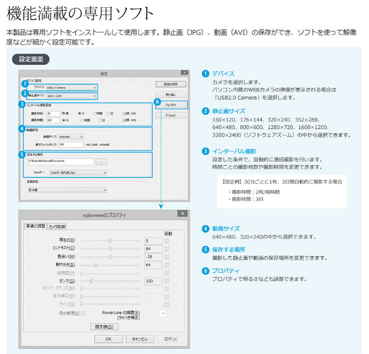Expand the 動画サイズ dropdown showing 640x480

tap(71, 137)
